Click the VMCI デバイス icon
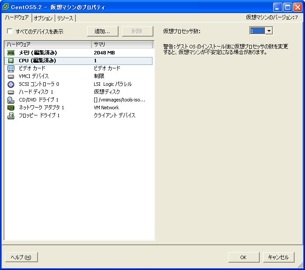The height and width of the screenshot is (270, 305). pos(11,76)
